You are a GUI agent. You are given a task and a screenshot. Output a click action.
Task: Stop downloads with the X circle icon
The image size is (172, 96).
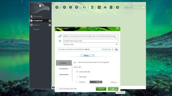(76, 7)
